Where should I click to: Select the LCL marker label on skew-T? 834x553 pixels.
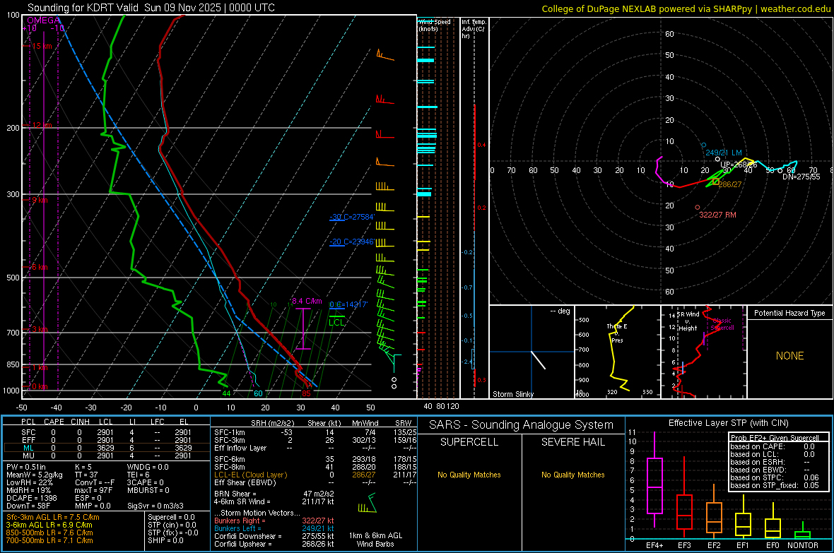pos(336,322)
